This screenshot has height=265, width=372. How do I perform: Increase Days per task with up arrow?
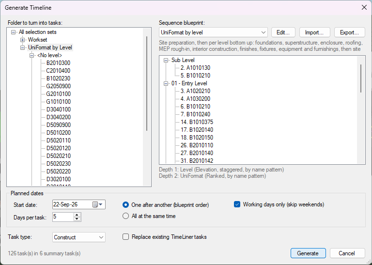77,215
